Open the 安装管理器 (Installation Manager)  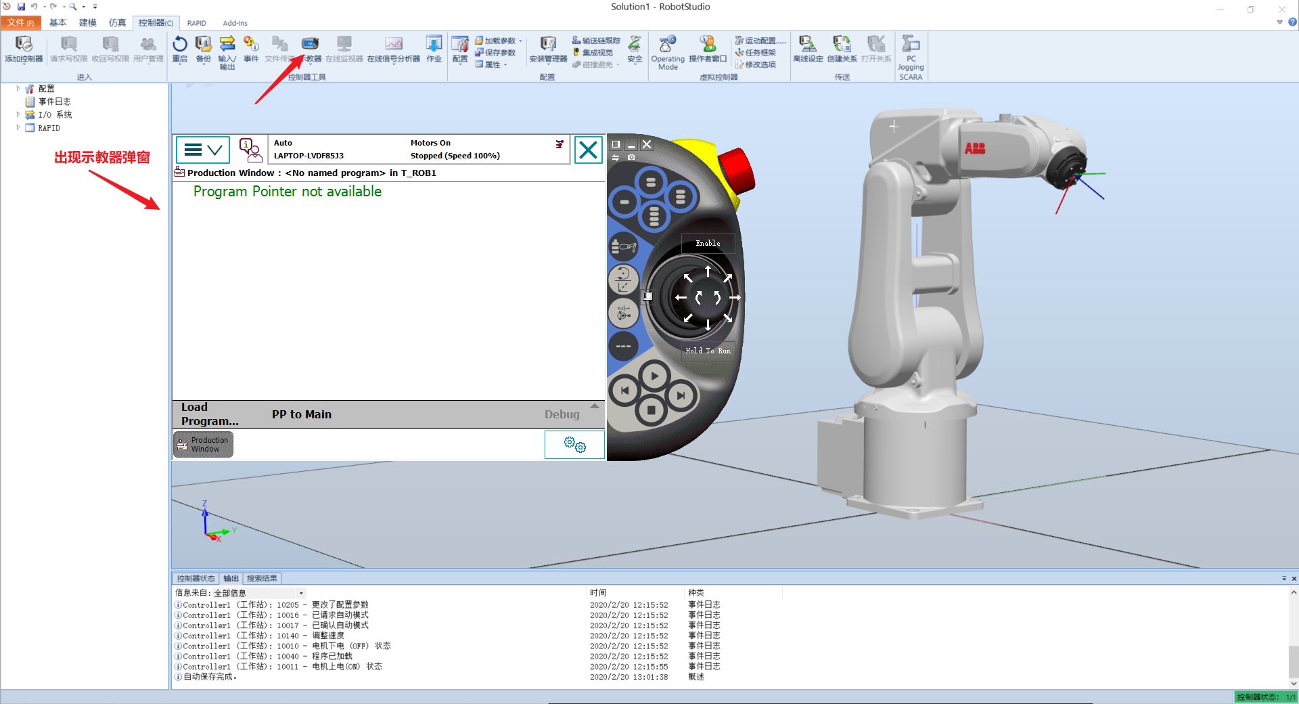pos(547,49)
